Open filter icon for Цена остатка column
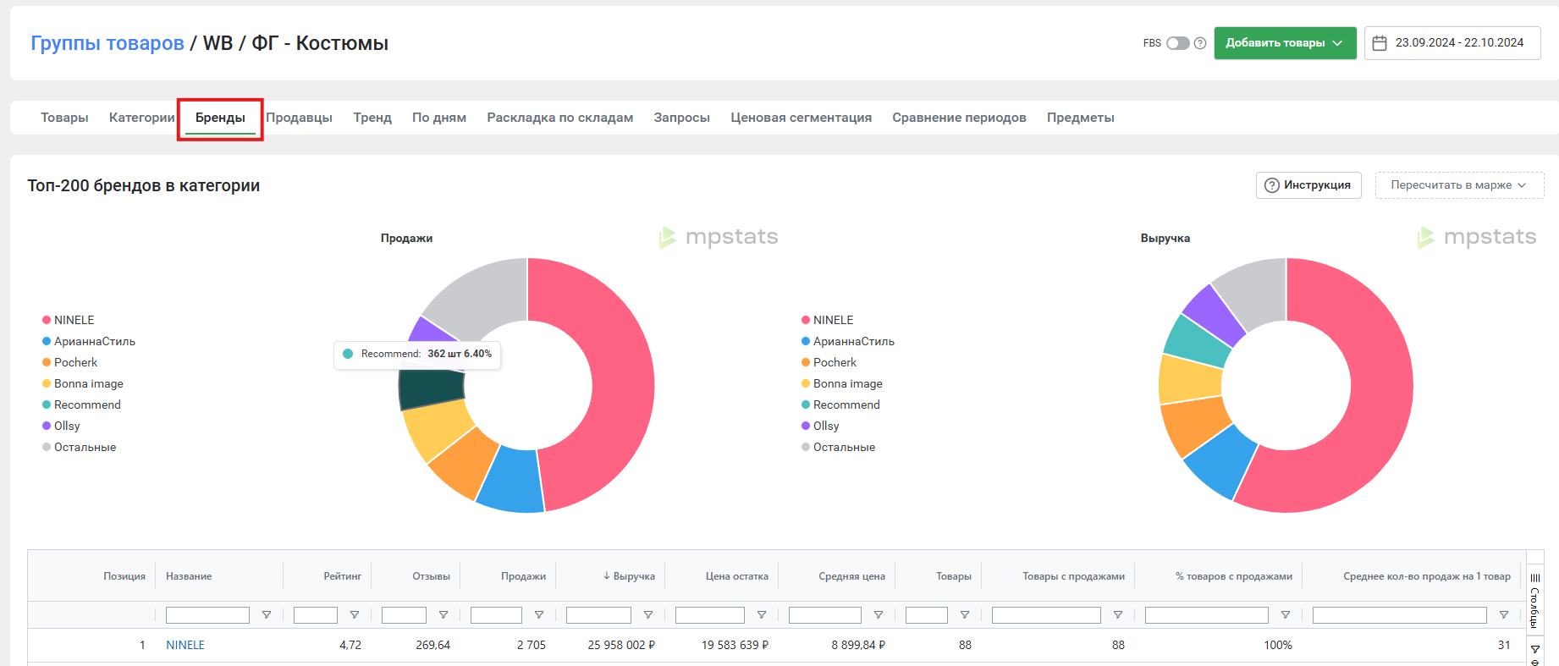The width and height of the screenshot is (1559, 666). [762, 615]
